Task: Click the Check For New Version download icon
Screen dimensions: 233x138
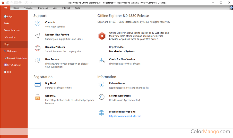Action: [x=102, y=61]
